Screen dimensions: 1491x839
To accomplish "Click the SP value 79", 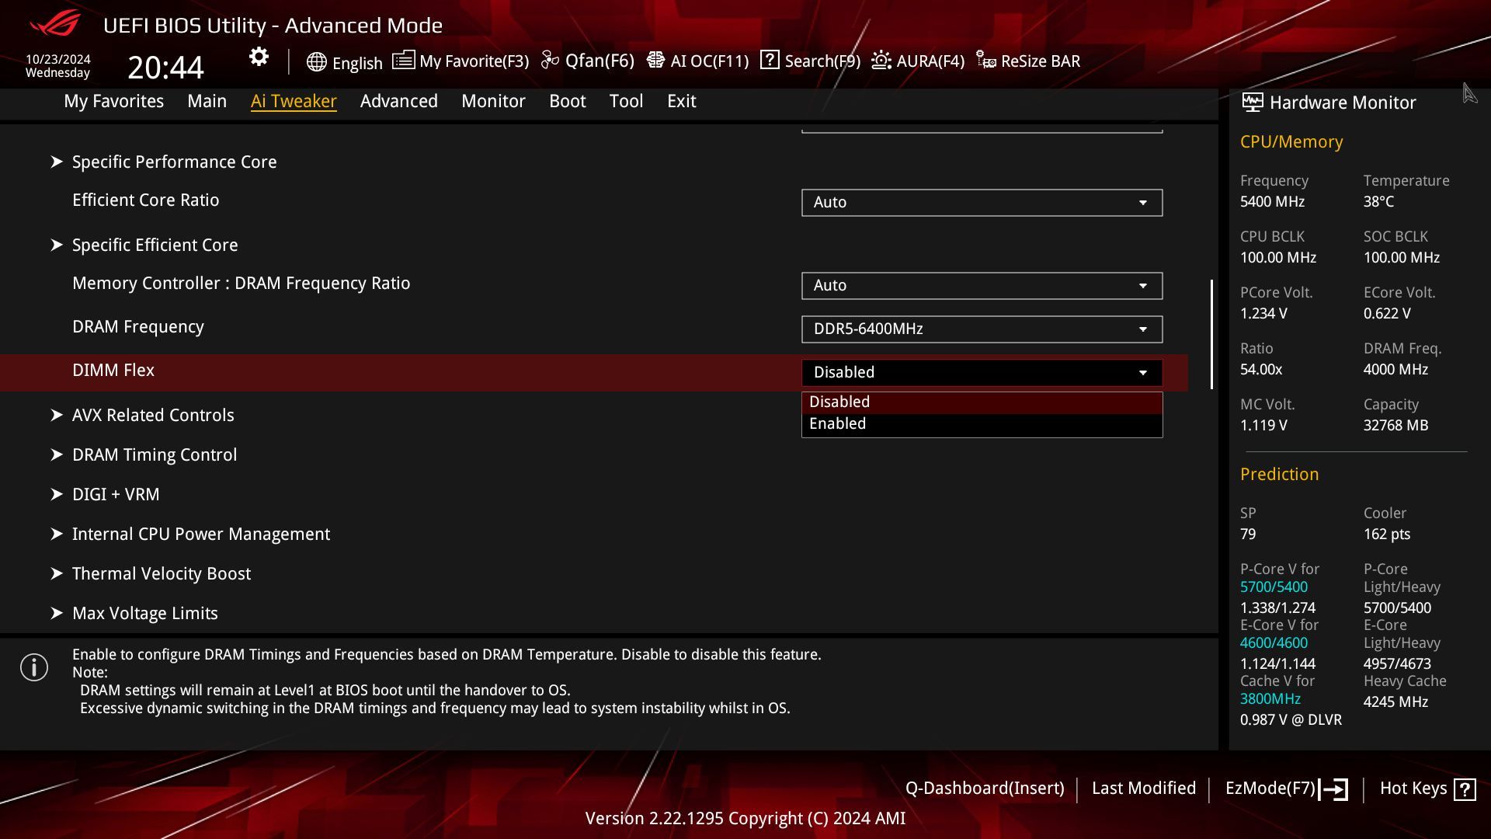I will pos(1248,534).
